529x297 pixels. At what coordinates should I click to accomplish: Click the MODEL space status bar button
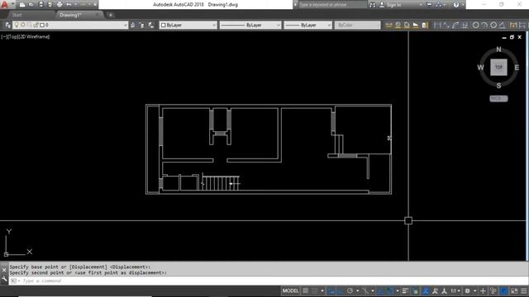coord(290,290)
